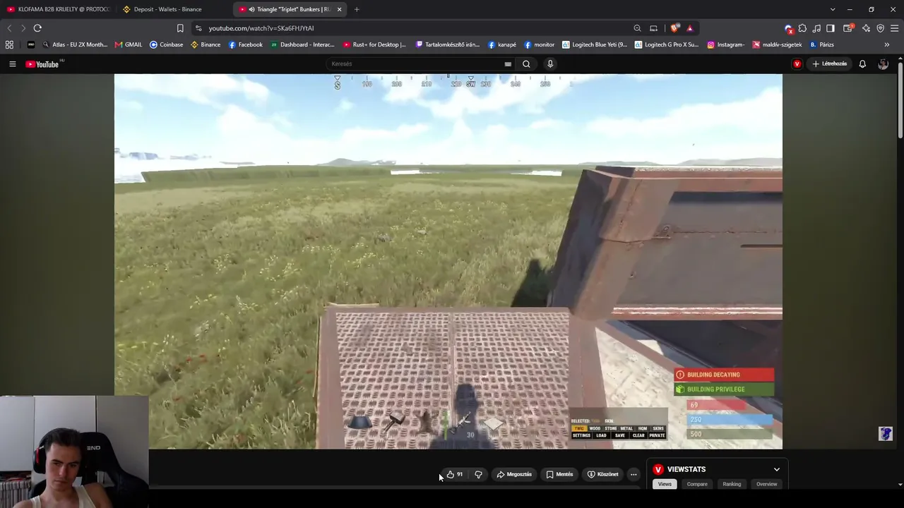Screen dimensions: 904x508
Task: Click the YouTube search magnifier button
Action: pyautogui.click(x=526, y=64)
